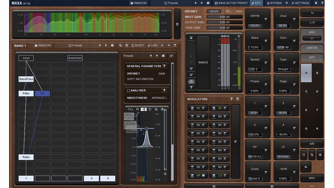Click the top RANDOM button
334x188 pixels.
(138, 3)
